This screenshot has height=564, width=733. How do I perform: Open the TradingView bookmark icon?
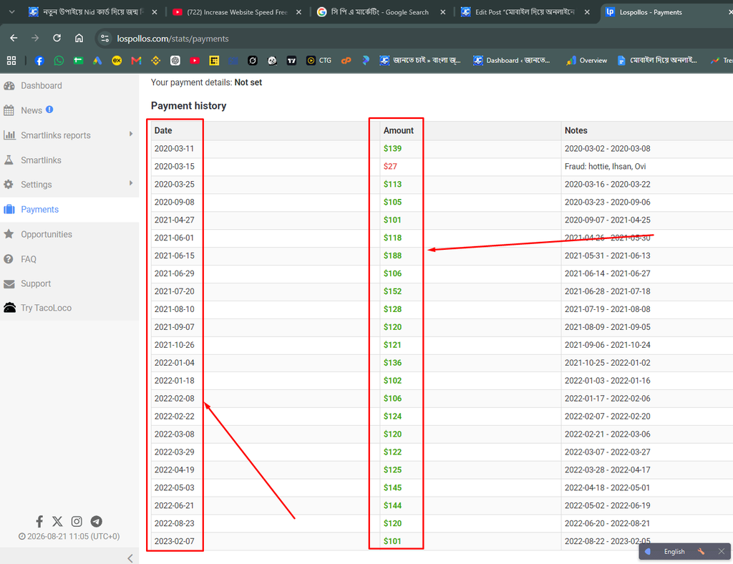tap(292, 61)
